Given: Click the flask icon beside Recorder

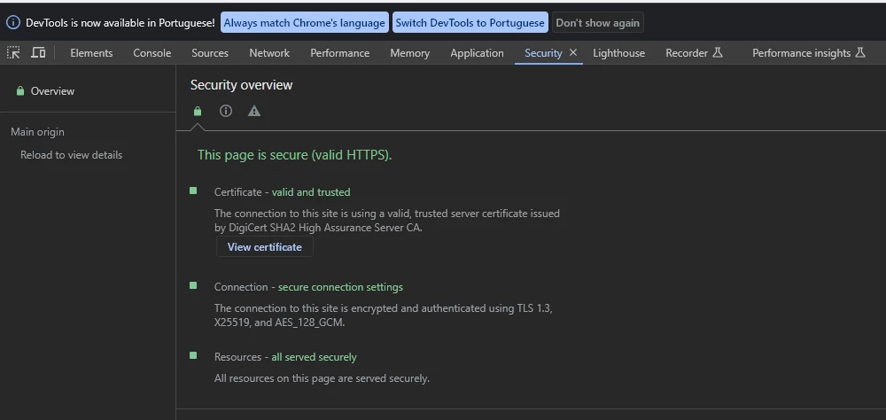Looking at the screenshot, I should 718,52.
